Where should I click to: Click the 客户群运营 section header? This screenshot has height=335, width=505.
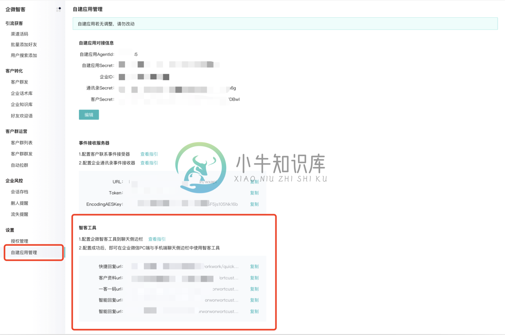pyautogui.click(x=16, y=131)
